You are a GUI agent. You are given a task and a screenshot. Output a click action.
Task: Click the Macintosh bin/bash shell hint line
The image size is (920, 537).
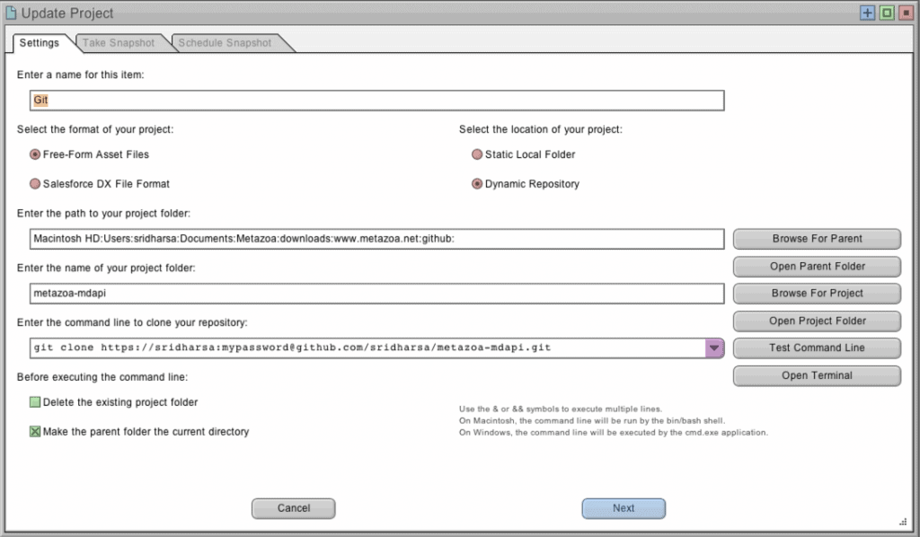(592, 420)
